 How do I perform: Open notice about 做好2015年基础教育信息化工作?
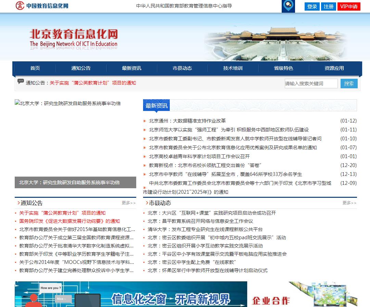(77, 229)
